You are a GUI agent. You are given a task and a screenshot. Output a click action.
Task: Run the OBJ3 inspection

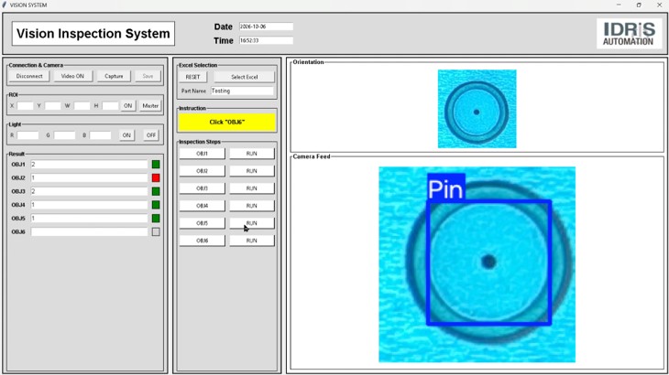tap(252, 188)
